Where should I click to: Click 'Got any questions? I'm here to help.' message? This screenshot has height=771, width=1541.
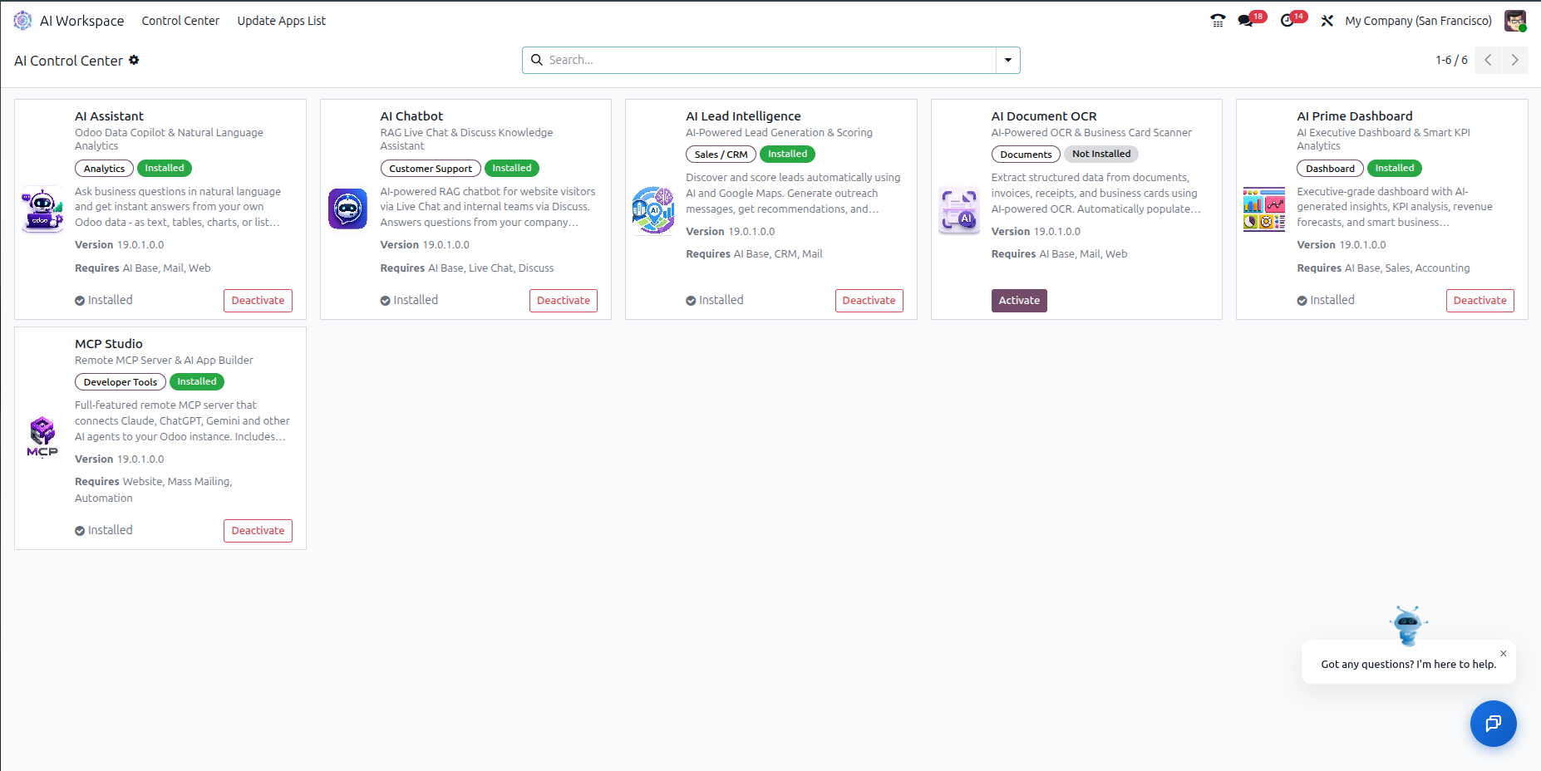point(1409,664)
